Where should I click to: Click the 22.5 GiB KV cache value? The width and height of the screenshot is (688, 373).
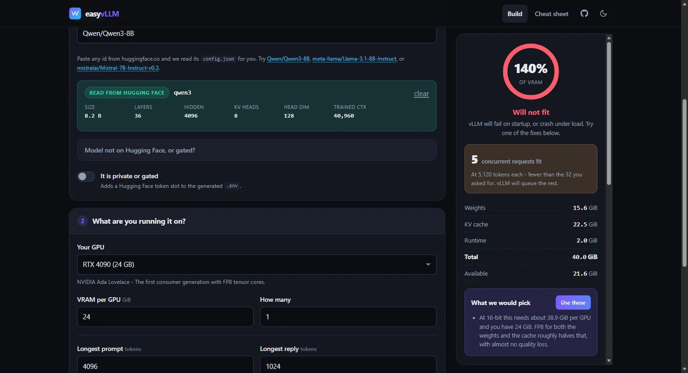click(585, 225)
